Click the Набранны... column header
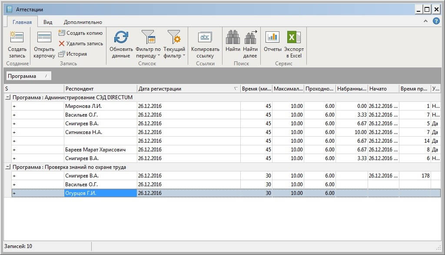The image size is (445, 255). 352,89
